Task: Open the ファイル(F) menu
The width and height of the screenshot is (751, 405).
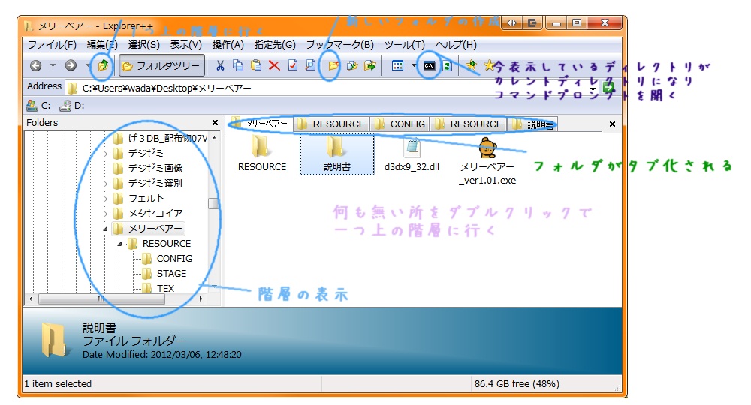Action: click(52, 45)
